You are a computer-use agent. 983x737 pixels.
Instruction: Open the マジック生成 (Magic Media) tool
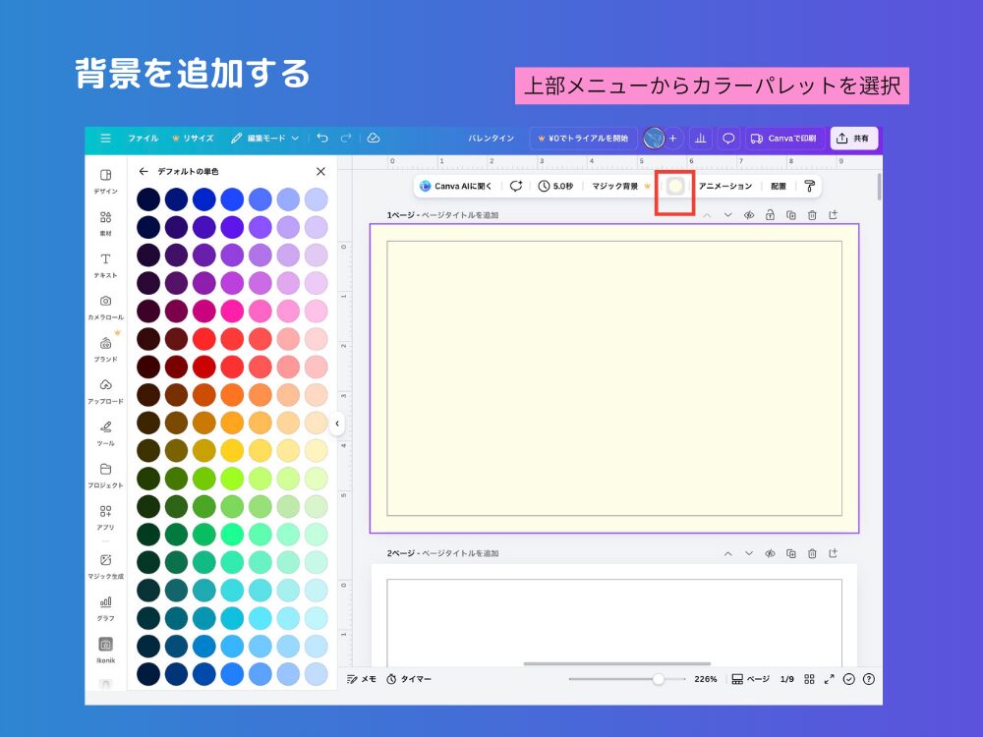click(105, 558)
